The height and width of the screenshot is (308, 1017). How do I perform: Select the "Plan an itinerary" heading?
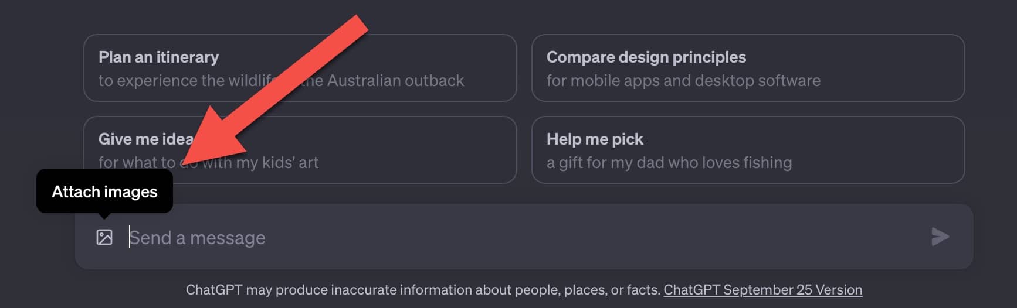[158, 57]
